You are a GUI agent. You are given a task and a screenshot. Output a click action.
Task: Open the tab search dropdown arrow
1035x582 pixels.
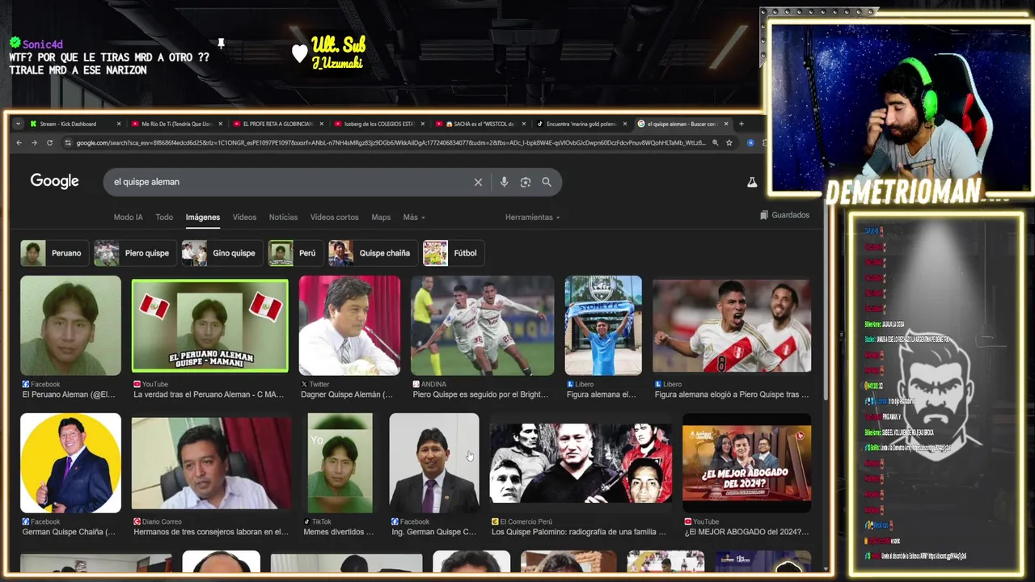tap(19, 124)
